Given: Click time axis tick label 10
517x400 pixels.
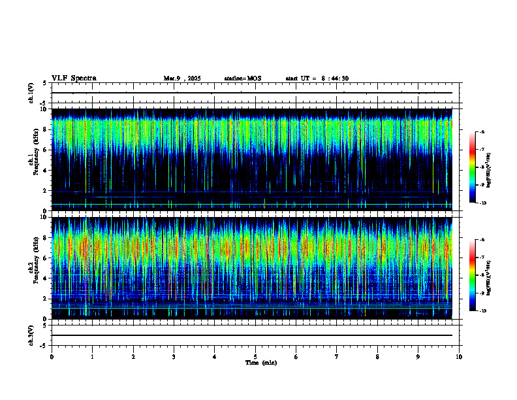Looking at the screenshot, I should tap(459, 357).
